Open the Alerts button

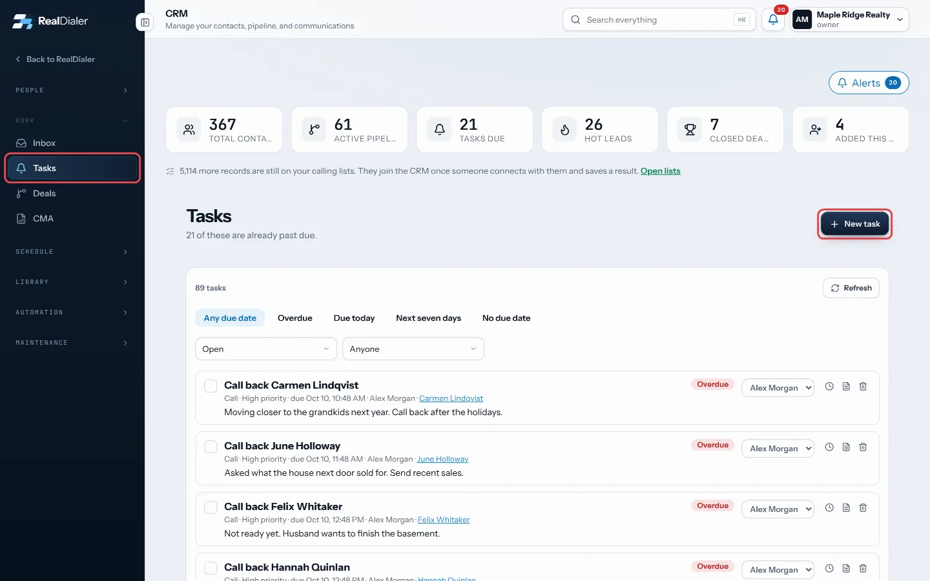coord(869,83)
